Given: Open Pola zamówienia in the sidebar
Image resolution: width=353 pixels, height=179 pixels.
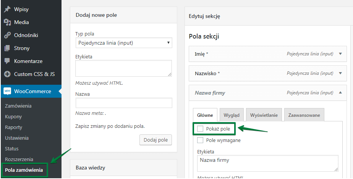Looking at the screenshot, I should coord(24,170).
